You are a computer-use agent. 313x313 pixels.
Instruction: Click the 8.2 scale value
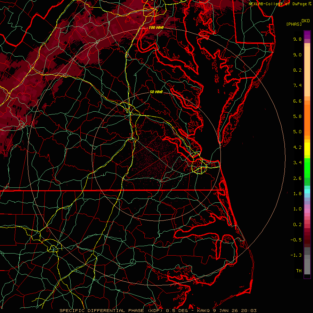(297, 70)
